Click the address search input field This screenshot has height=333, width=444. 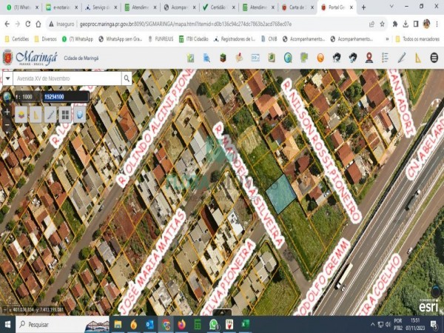point(67,78)
